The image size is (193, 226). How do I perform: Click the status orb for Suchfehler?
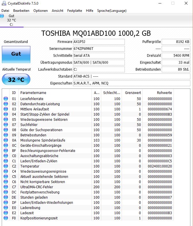[6, 125]
